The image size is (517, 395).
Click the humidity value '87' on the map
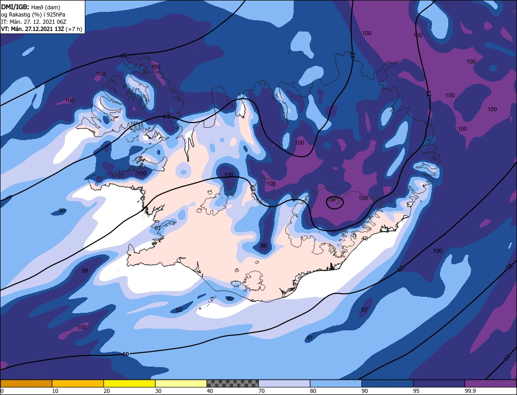point(158,228)
